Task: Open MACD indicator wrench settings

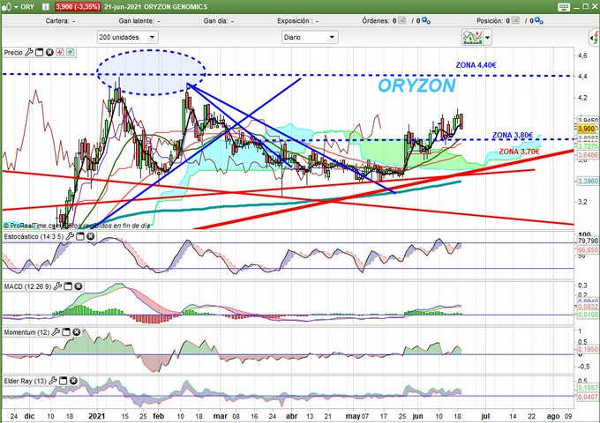Action: coord(57,286)
